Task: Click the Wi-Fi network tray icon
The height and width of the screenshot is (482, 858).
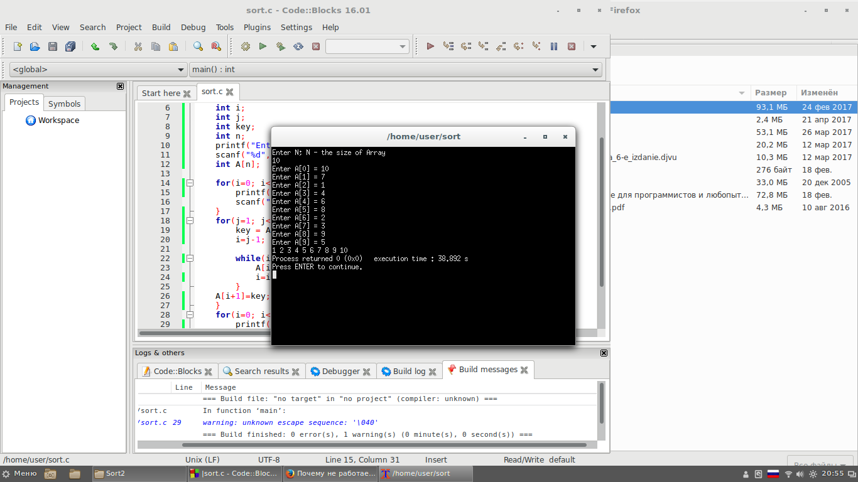Action: point(789,474)
